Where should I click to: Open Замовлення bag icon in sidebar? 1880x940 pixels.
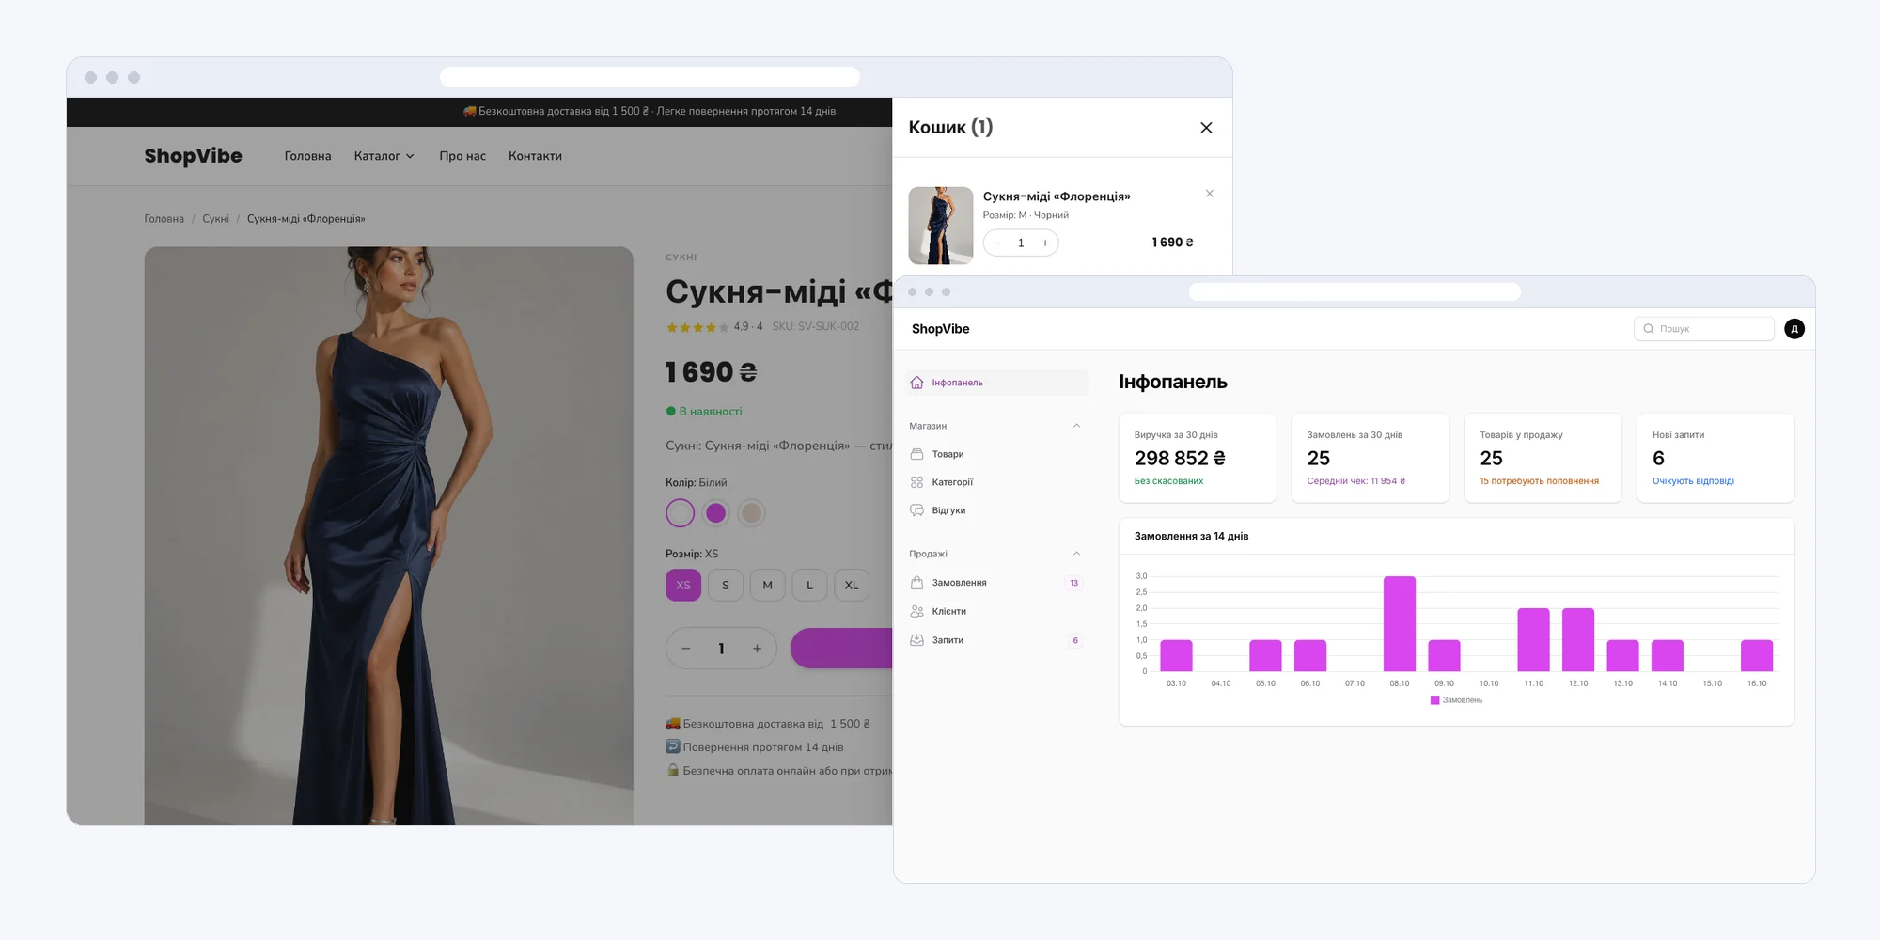(x=917, y=583)
